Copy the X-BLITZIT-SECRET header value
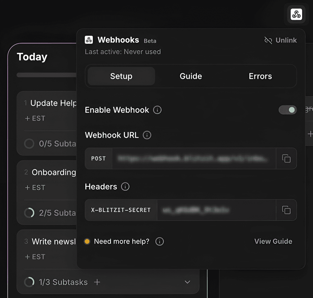313x298 pixels. [x=286, y=210]
